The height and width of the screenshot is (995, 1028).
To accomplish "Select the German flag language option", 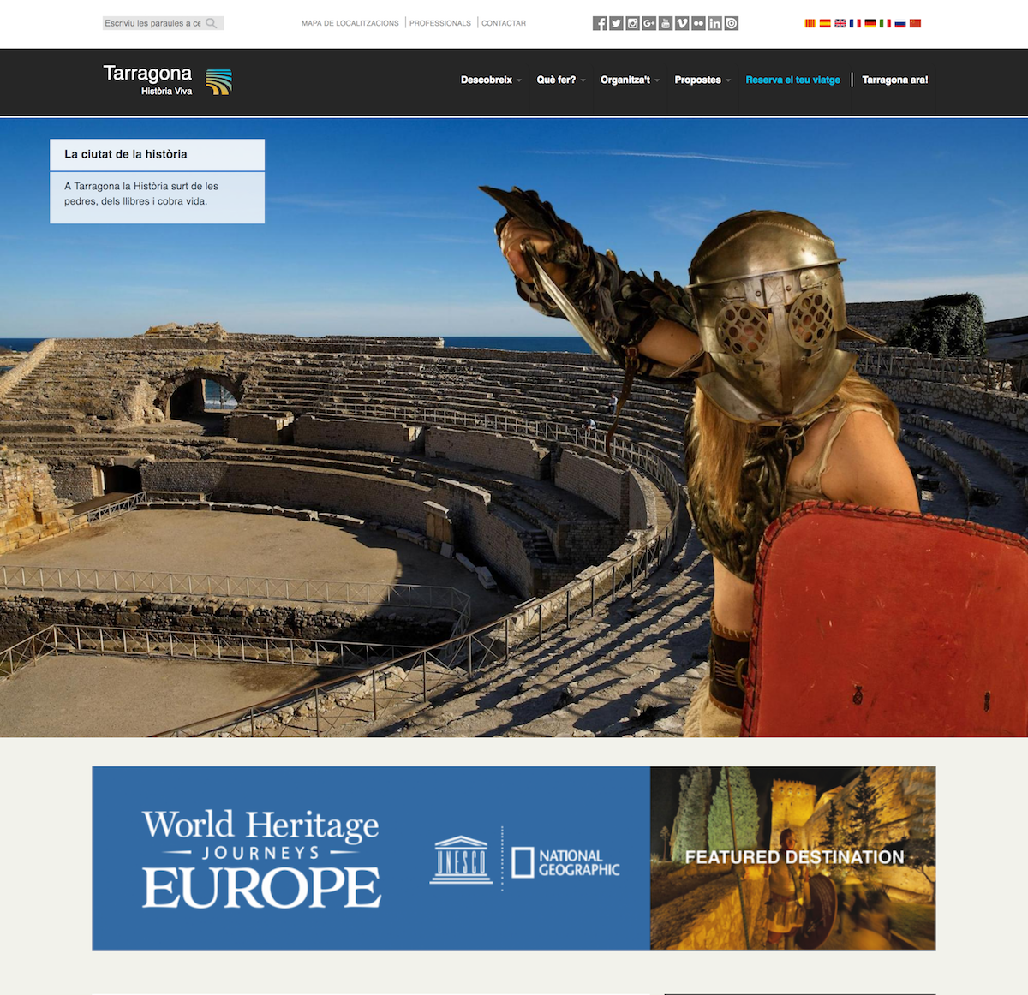I will (x=870, y=23).
